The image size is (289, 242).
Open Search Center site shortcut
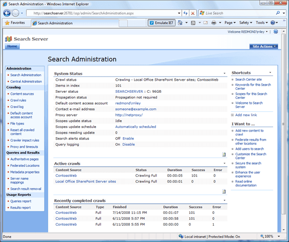pos(249,80)
